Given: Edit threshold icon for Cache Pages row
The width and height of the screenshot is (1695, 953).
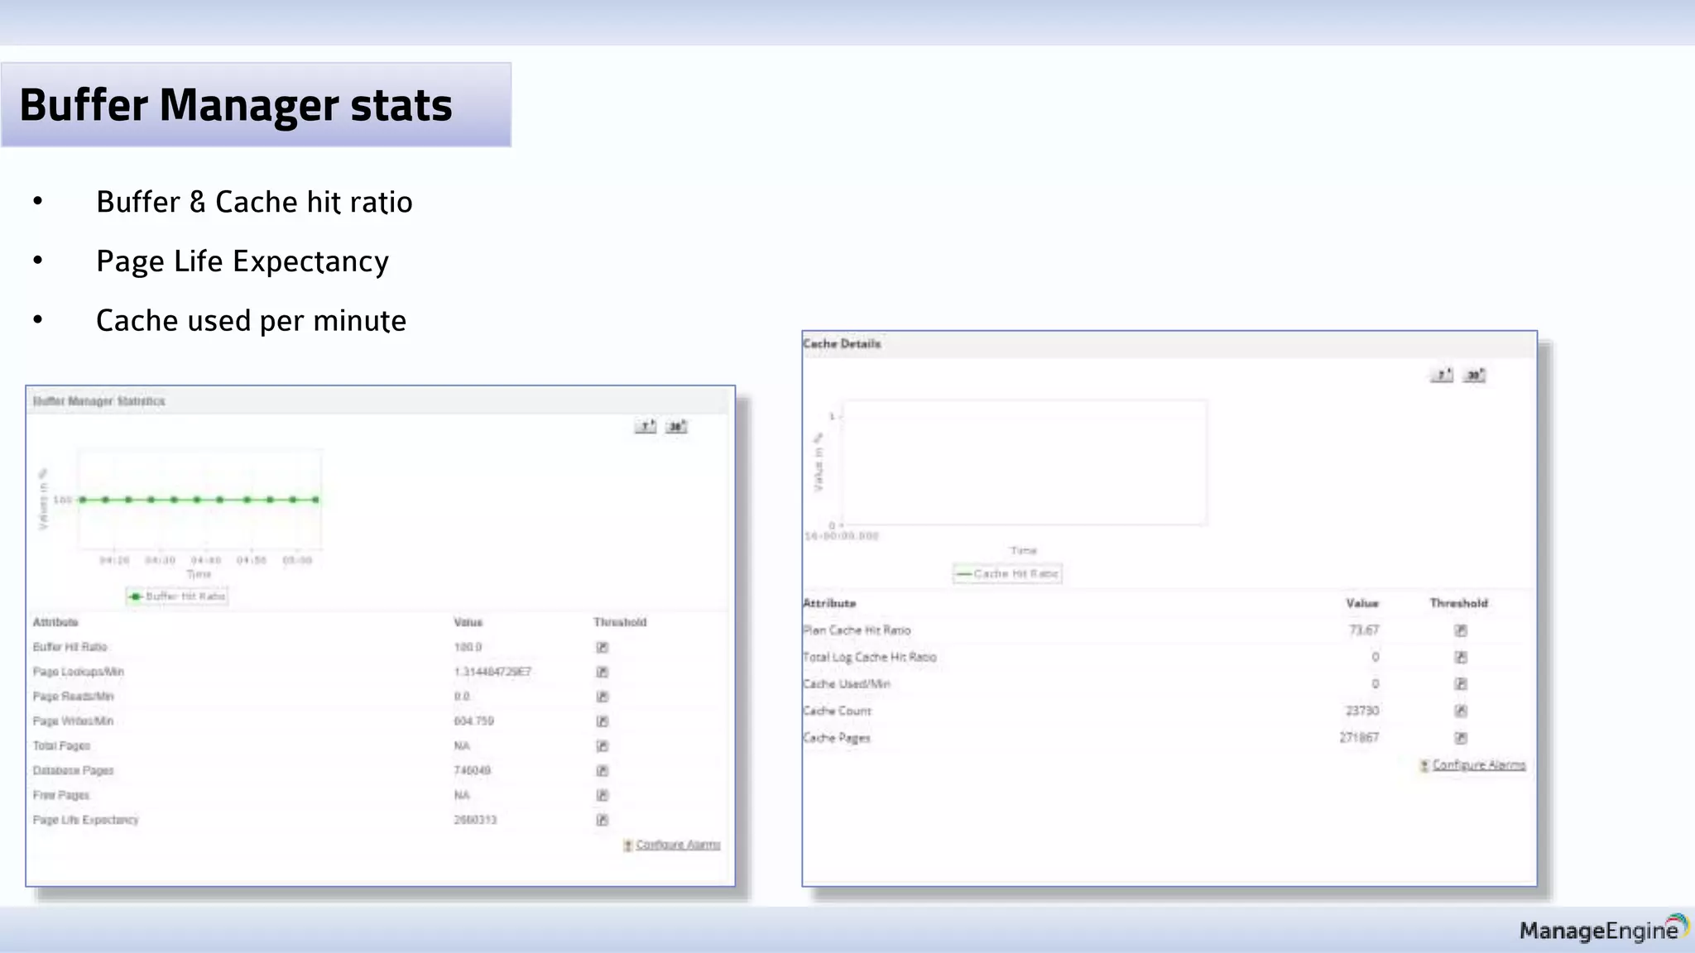Looking at the screenshot, I should pos(1461,738).
